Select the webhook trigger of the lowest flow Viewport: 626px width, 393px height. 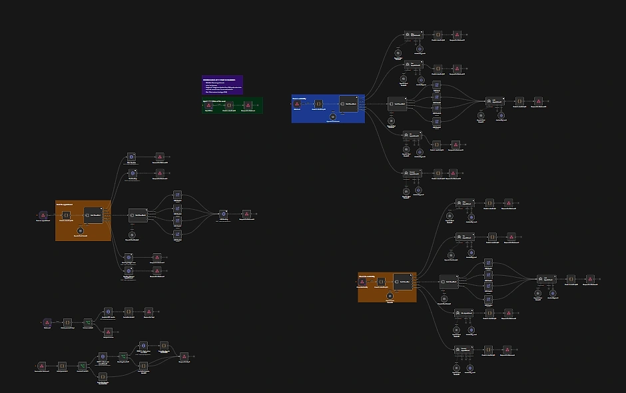click(x=41, y=366)
